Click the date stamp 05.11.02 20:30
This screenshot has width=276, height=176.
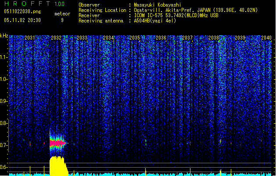[x=22, y=20]
